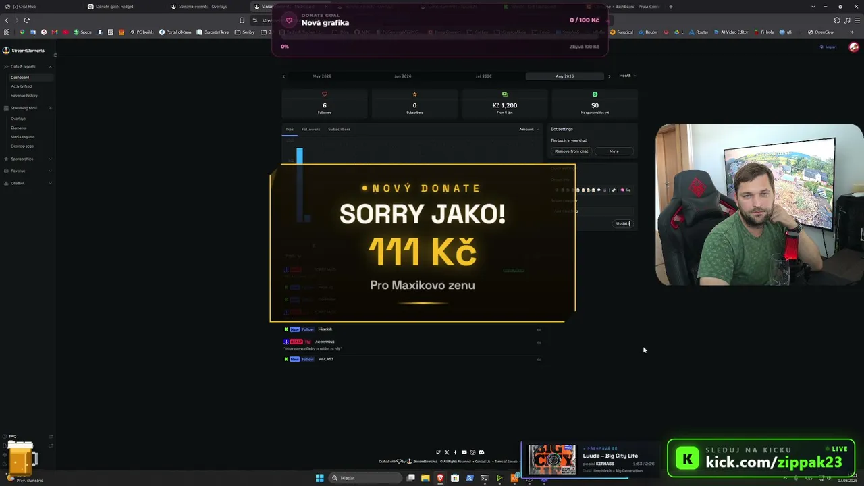This screenshot has width=864, height=486.
Task: Open the browser media control icon
Action: tap(848, 20)
